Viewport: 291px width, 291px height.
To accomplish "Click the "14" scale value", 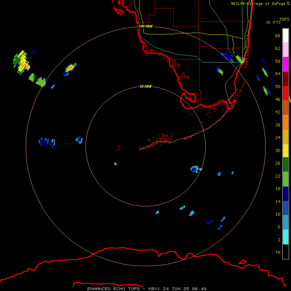I will click(x=278, y=201).
